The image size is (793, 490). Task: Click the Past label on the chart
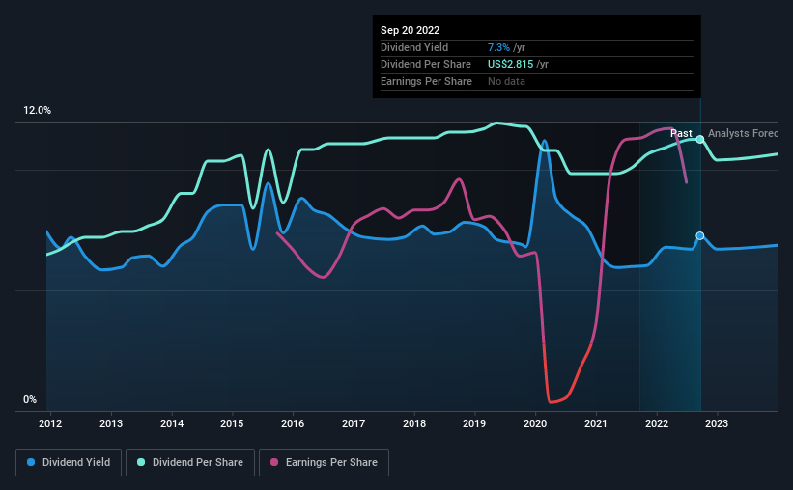pyautogui.click(x=681, y=133)
